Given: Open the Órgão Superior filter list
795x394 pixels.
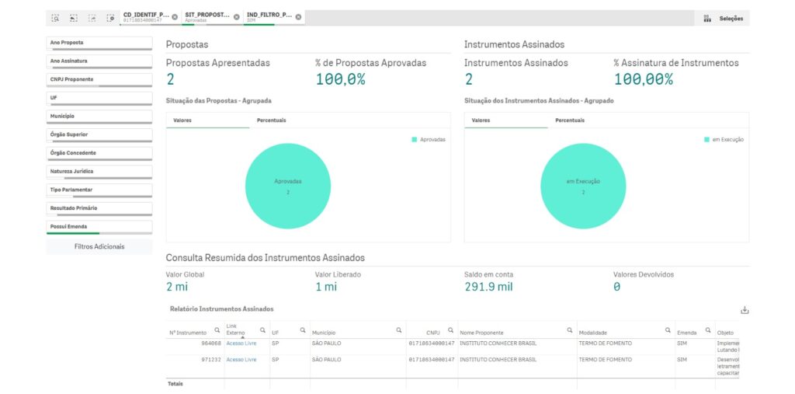Looking at the screenshot, I should click(99, 134).
